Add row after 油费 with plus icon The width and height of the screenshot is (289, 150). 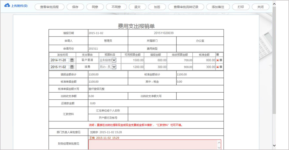(221, 67)
